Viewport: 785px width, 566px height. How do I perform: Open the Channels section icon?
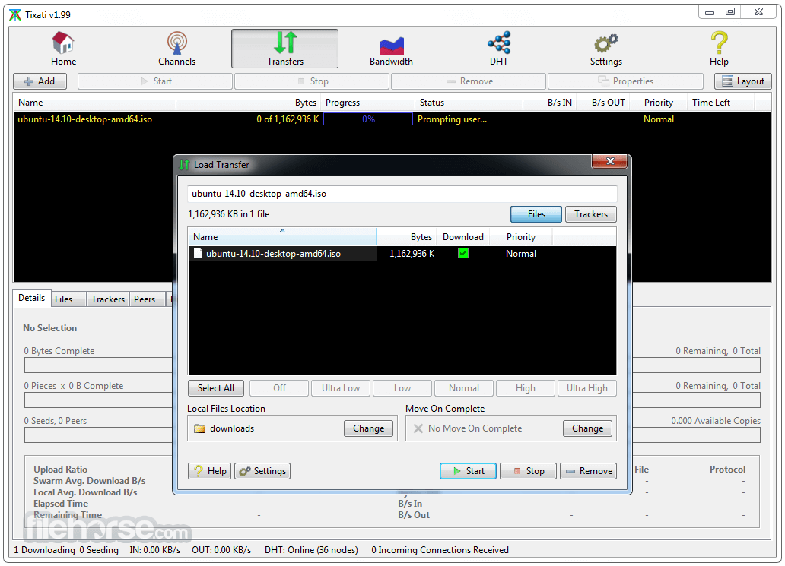[176, 43]
